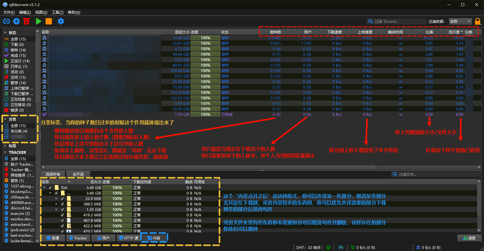Switch to the 内容 tab
The image size is (484, 251).
pos(154,238)
